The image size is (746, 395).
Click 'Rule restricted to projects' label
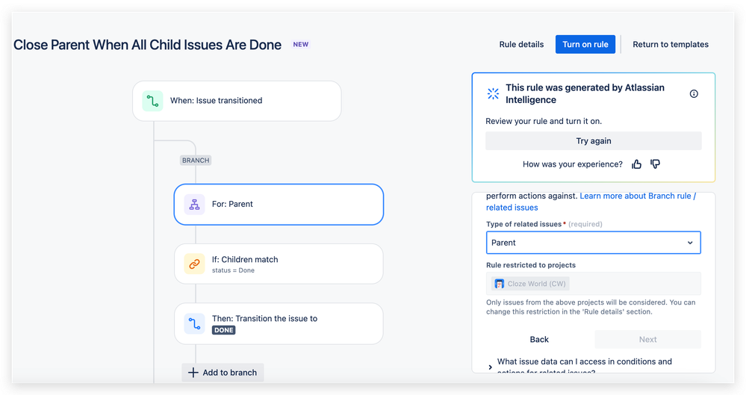[531, 265]
